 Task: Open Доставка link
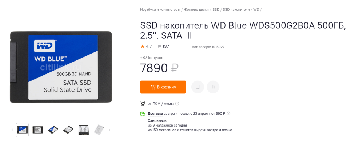(x=155, y=113)
